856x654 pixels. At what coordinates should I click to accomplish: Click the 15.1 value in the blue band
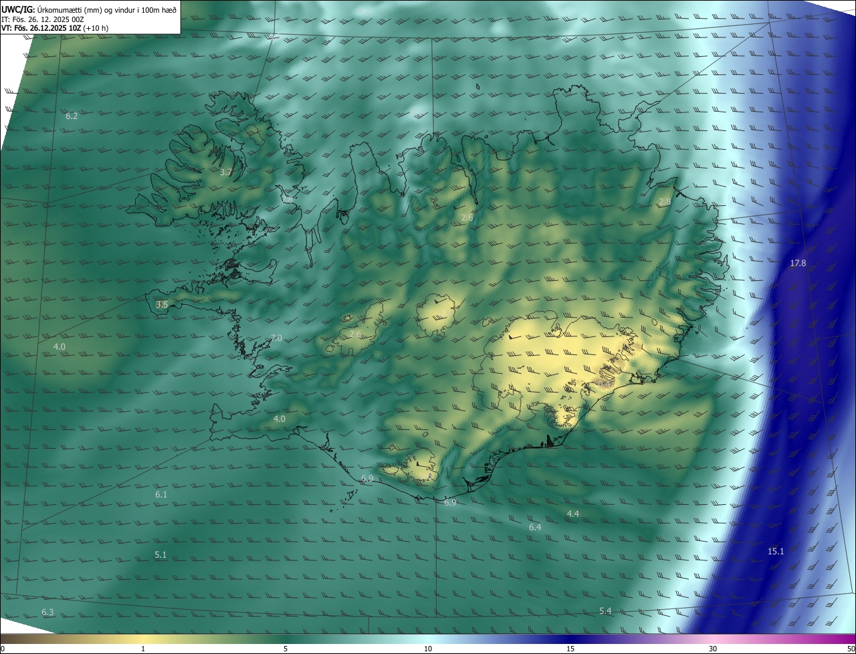point(776,551)
